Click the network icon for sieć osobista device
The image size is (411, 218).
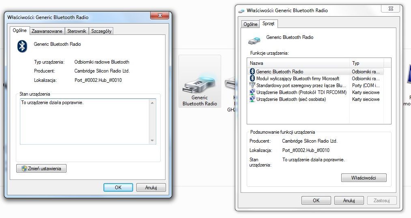pos(252,99)
